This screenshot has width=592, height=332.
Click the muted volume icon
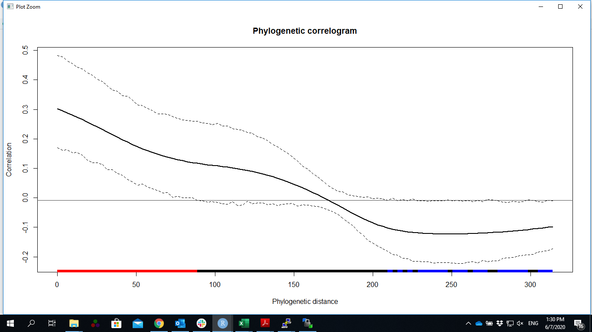[520, 323]
